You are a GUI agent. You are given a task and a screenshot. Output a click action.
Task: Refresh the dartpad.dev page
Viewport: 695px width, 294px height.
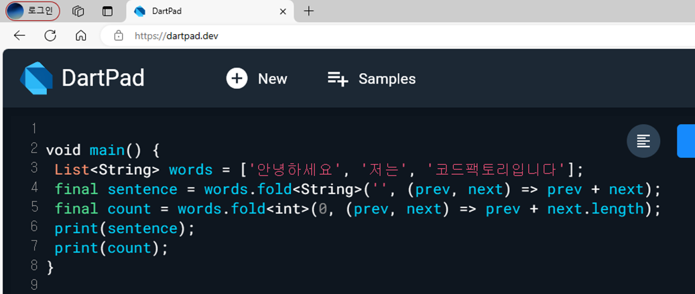[x=50, y=36]
